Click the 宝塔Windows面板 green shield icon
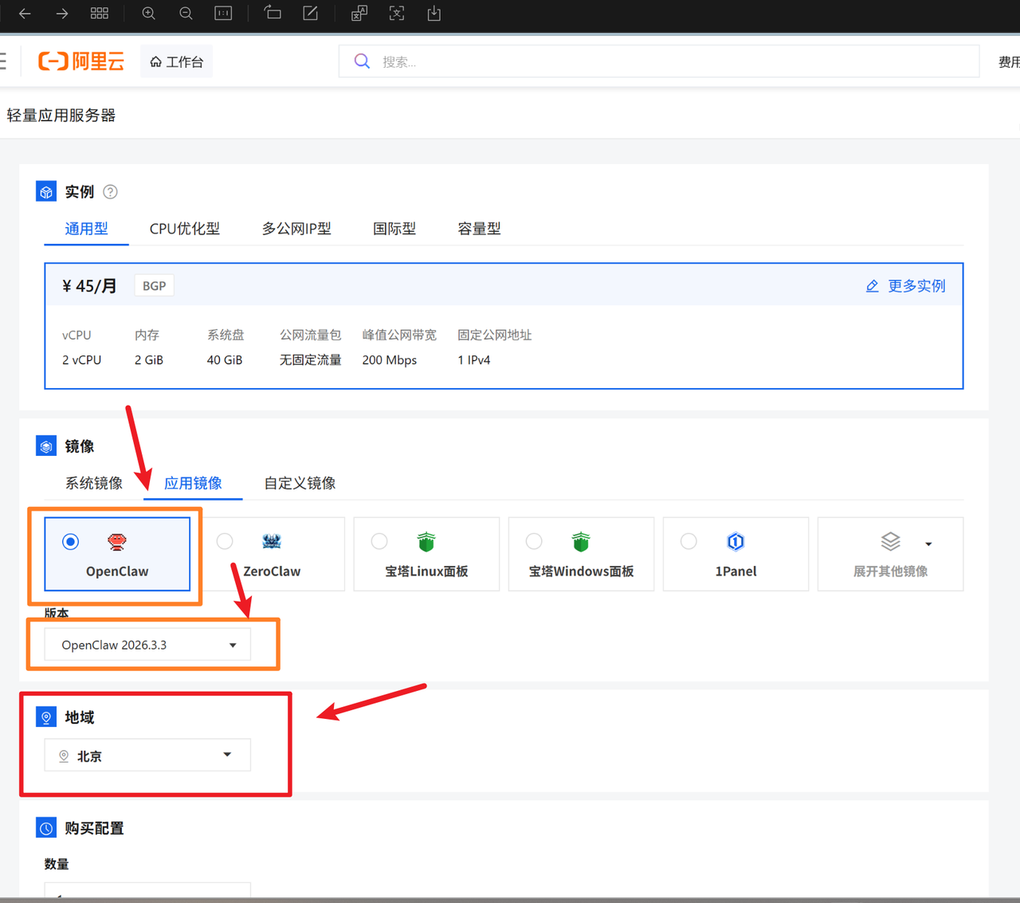This screenshot has width=1020, height=903. 581,542
